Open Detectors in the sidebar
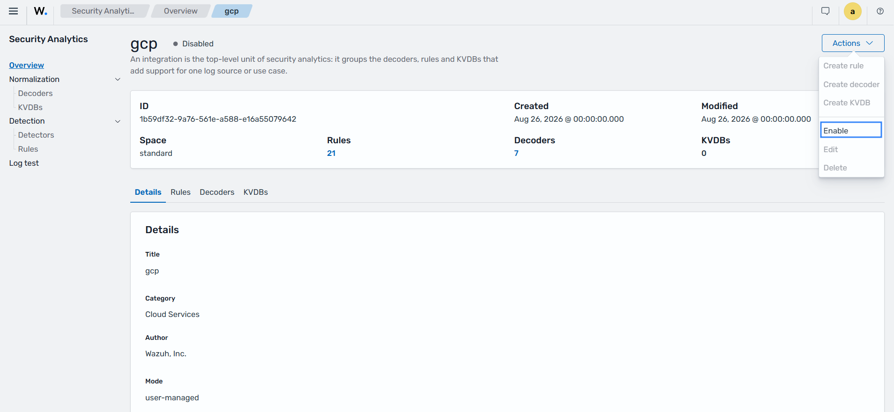Image resolution: width=894 pixels, height=412 pixels. click(x=36, y=135)
